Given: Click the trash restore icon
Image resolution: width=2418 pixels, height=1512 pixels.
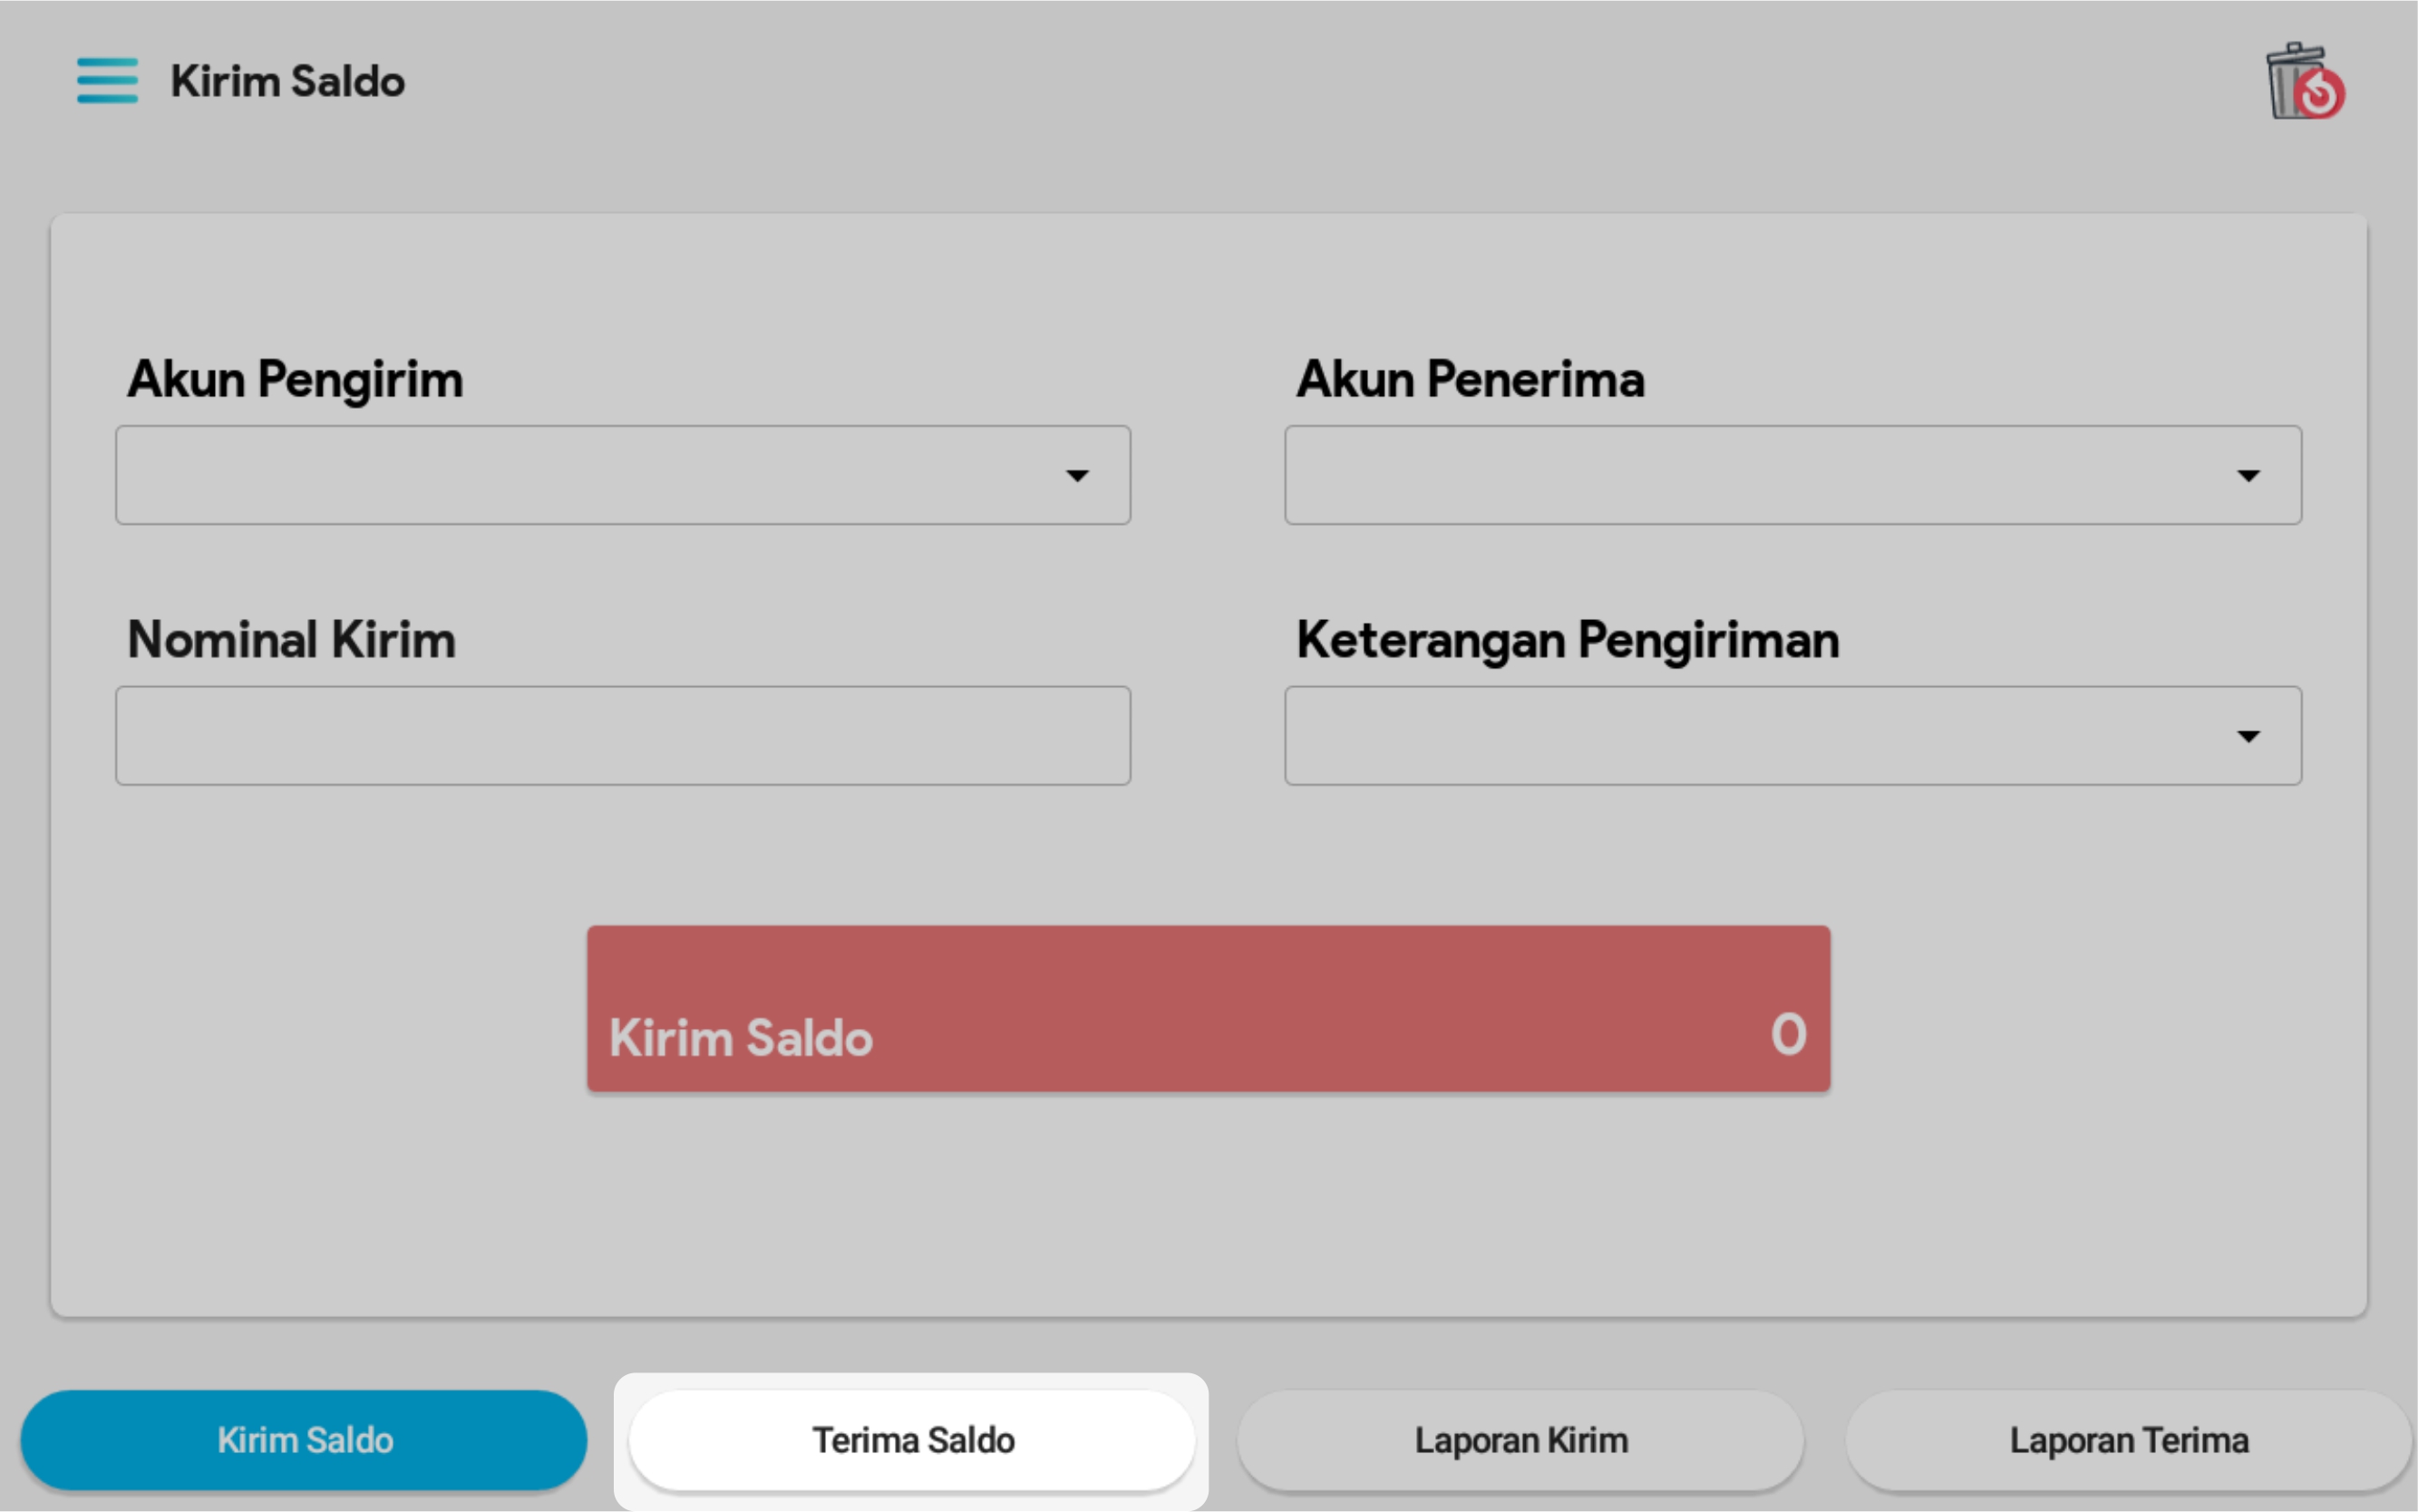Looking at the screenshot, I should coord(2304,82).
